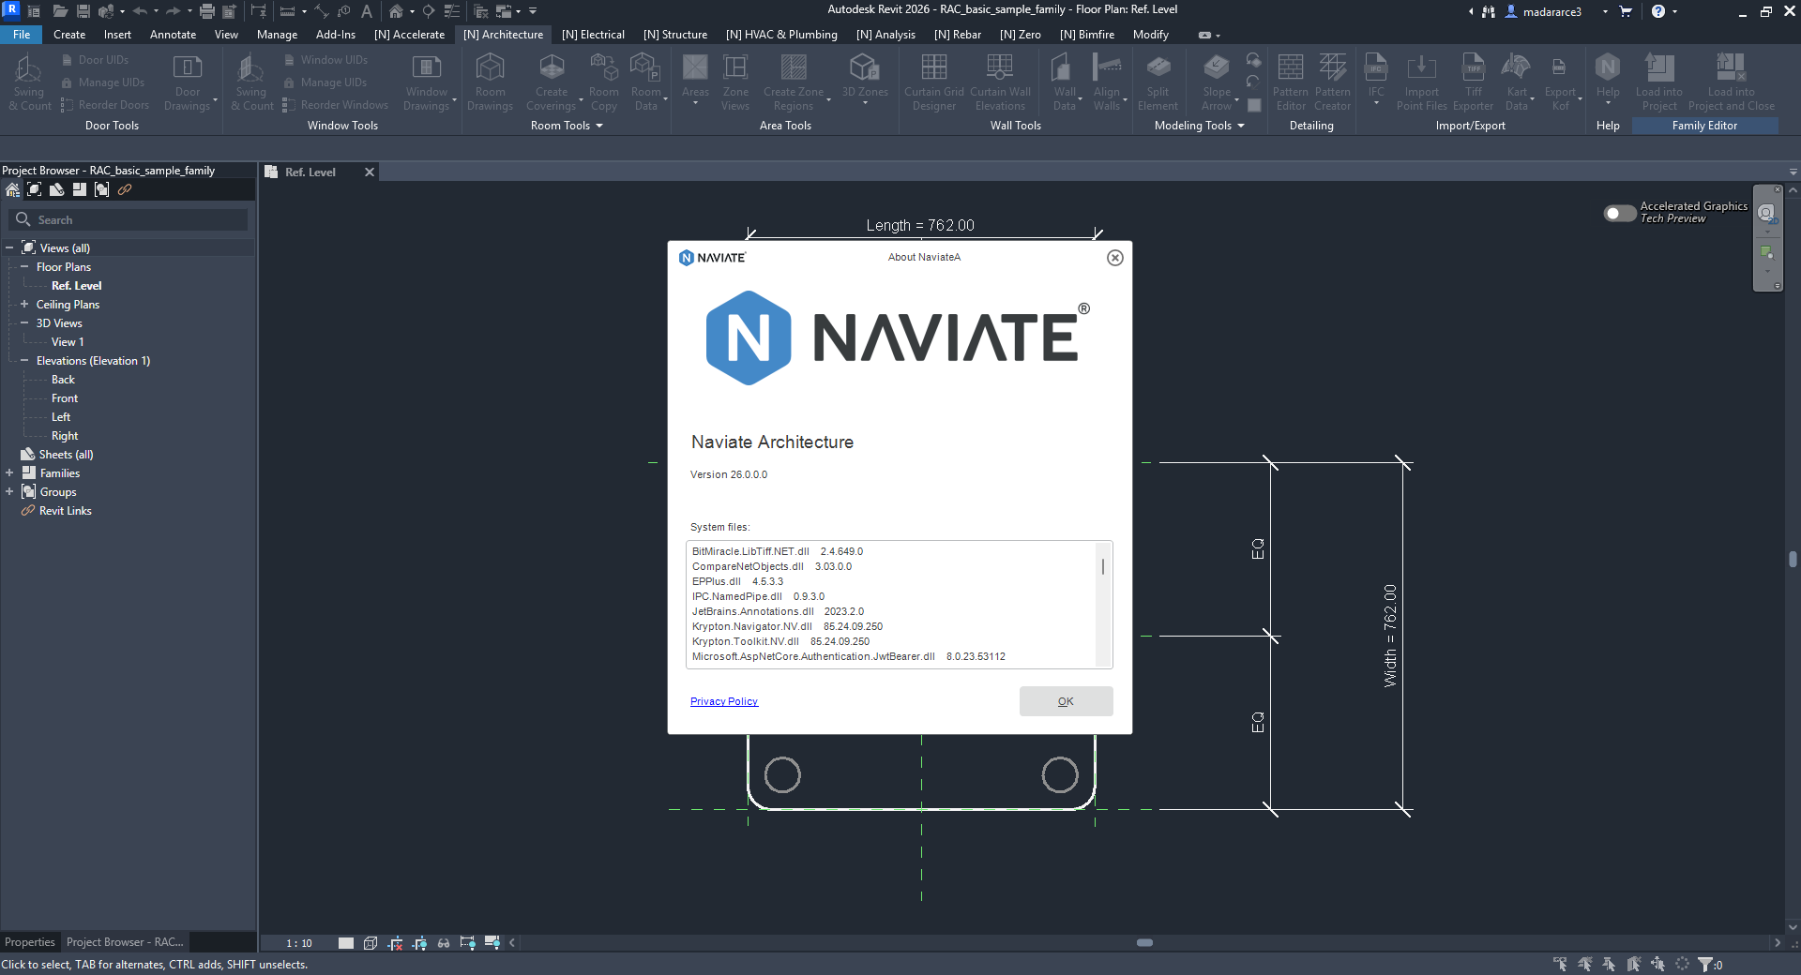The width and height of the screenshot is (1801, 975).
Task: Click the selection filter funnel icon
Action: tap(1706, 965)
